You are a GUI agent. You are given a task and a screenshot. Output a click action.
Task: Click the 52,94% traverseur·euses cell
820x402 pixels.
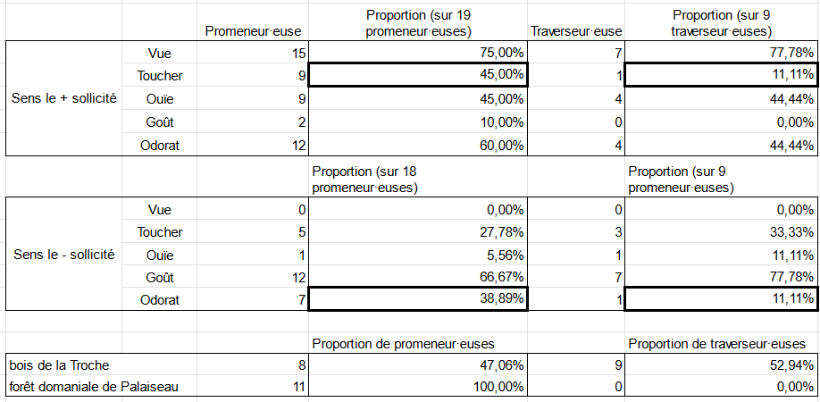coord(722,364)
